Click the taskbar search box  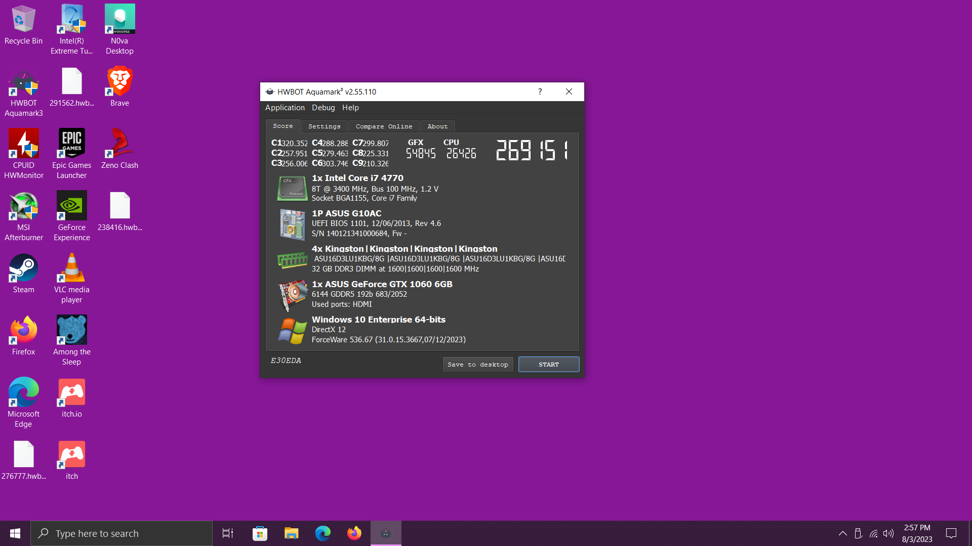(121, 533)
